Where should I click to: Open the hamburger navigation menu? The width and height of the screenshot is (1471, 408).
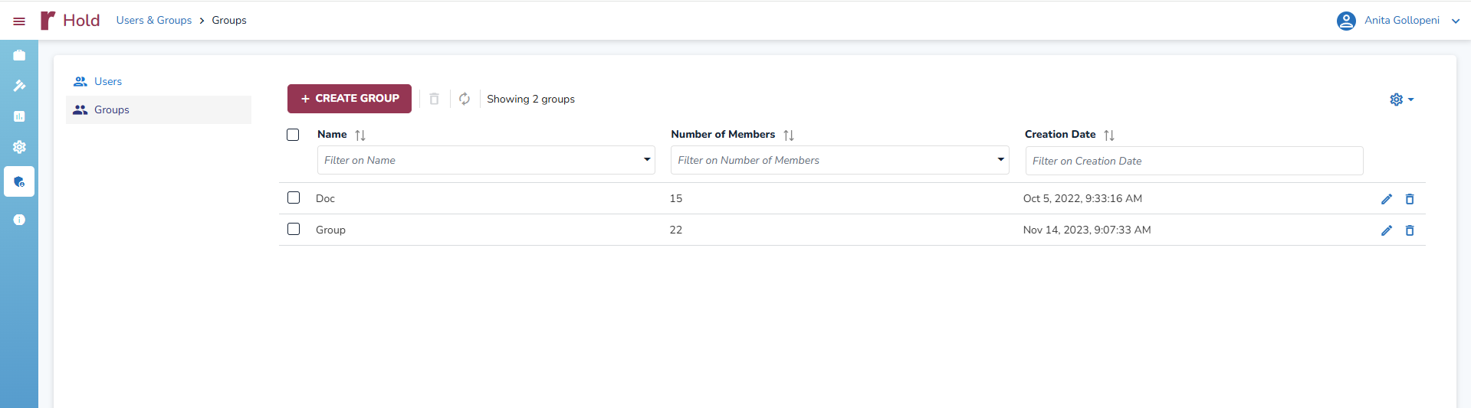point(19,21)
